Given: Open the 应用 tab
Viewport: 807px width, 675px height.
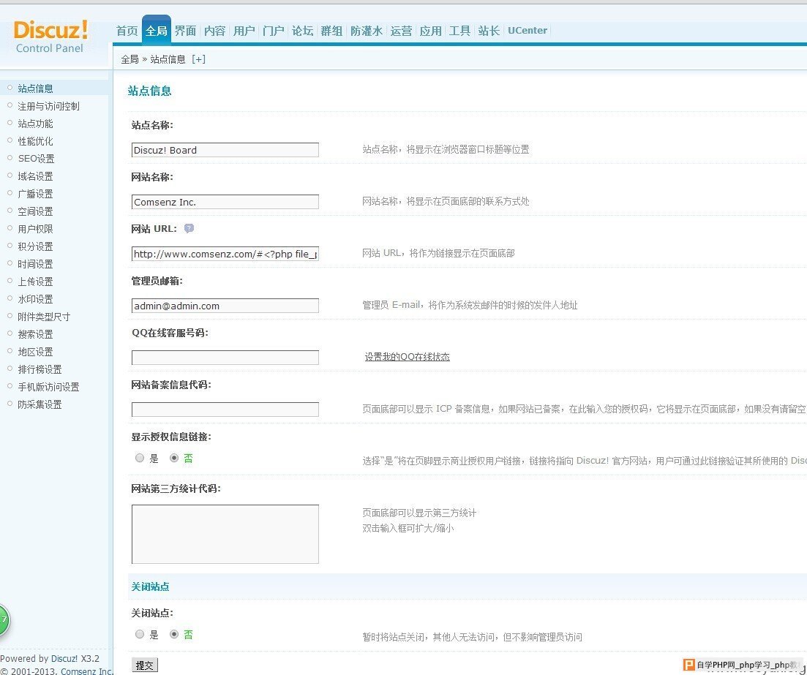Looking at the screenshot, I should [x=430, y=31].
